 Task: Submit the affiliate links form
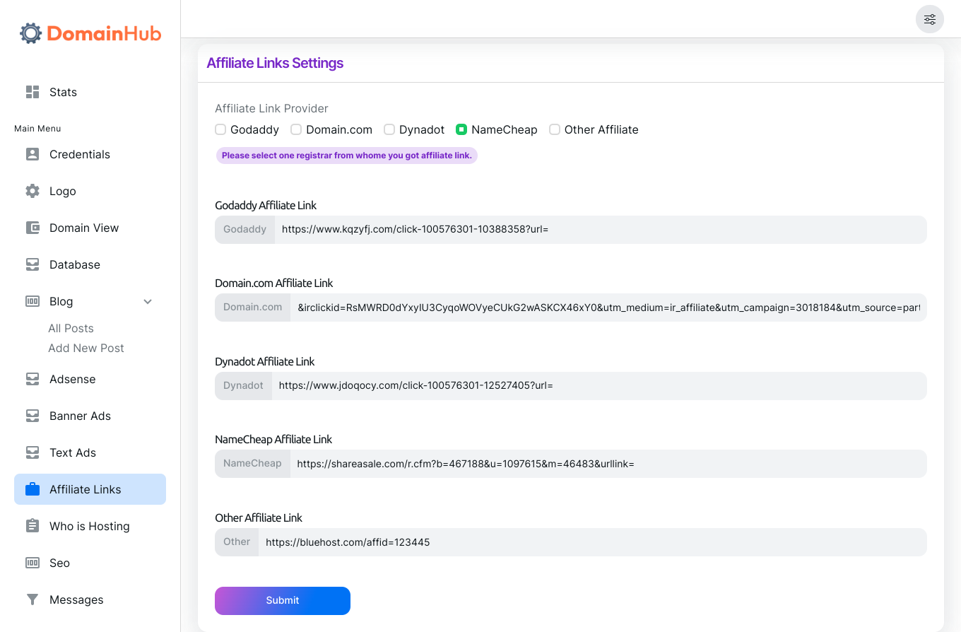(283, 601)
